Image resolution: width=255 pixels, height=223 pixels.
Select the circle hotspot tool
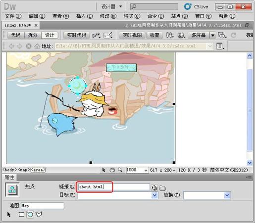30,214
